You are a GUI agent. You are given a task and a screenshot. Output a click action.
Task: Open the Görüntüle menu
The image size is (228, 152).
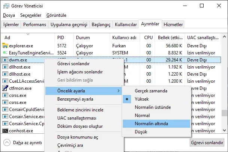57,15
